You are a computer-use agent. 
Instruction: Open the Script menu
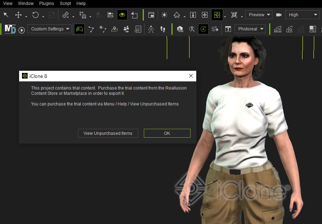[66, 4]
